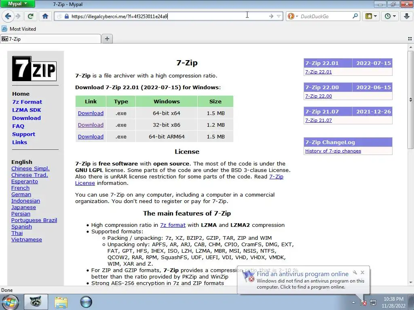The height and width of the screenshot is (310, 414).
Task: Select the 7-Zip browser tab
Action: tap(51, 39)
